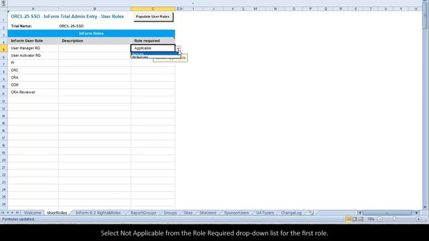
Task: Click the insert new worksheet icon
Action: click(x=311, y=213)
